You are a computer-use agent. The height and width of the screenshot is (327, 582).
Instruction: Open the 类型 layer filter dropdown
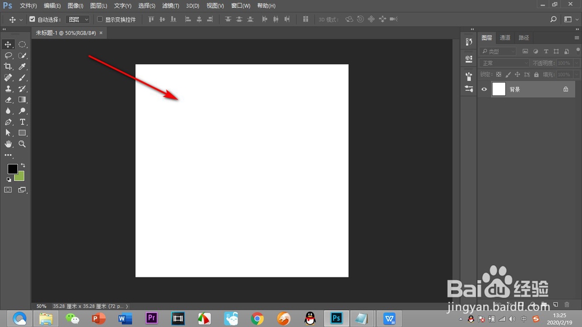click(x=498, y=51)
